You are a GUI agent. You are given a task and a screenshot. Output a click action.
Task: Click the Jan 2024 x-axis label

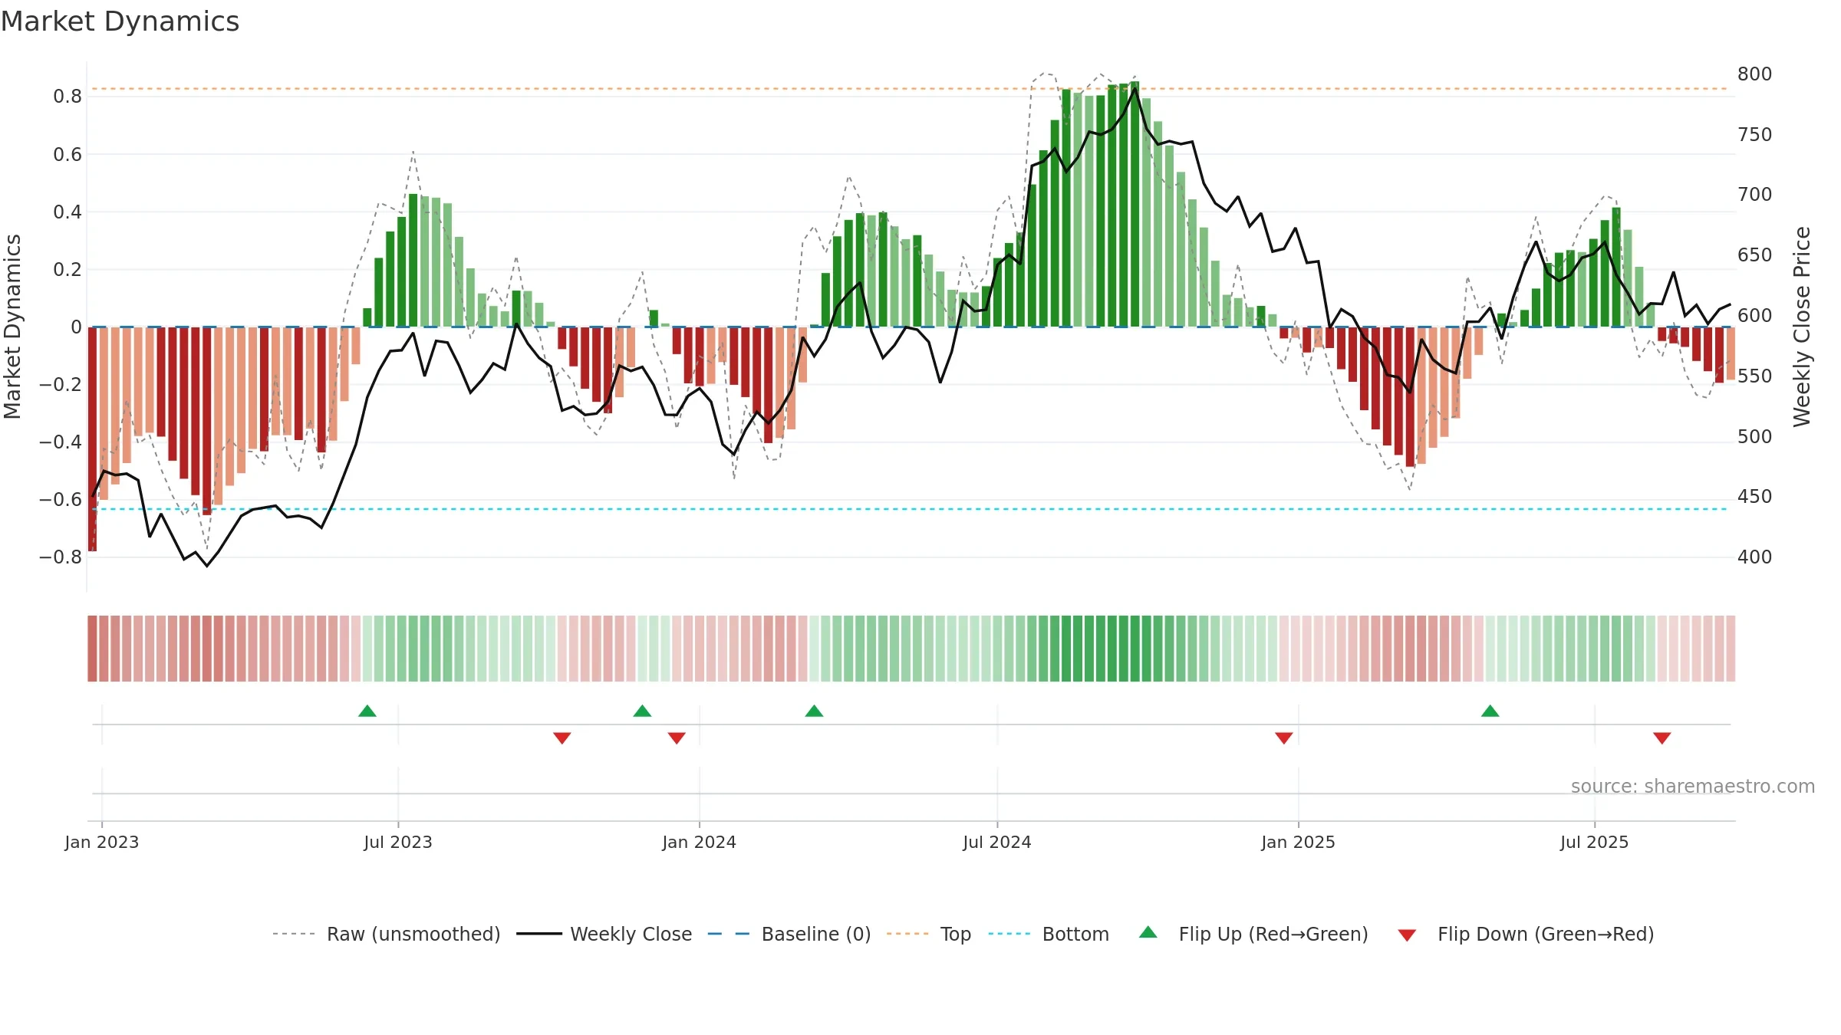pos(700,843)
